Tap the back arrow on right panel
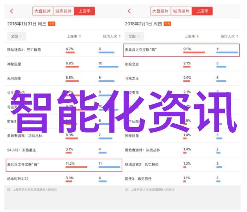 click(129, 11)
